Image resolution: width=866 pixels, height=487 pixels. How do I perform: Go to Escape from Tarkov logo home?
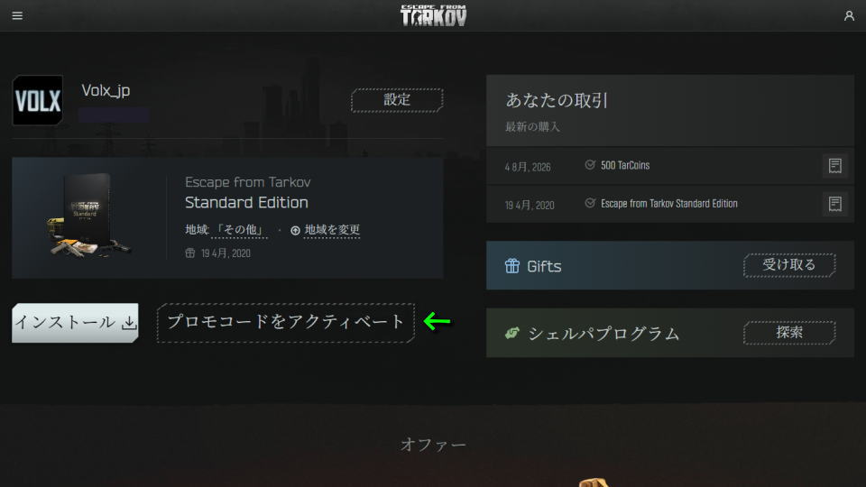(x=434, y=15)
